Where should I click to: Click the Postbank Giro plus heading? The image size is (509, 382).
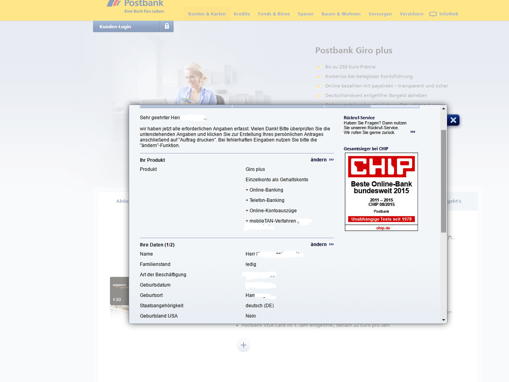click(x=354, y=50)
